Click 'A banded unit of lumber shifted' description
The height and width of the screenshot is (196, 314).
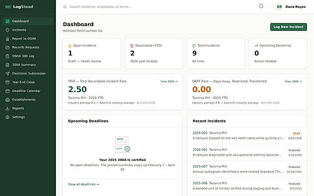pyautogui.click(x=237, y=189)
